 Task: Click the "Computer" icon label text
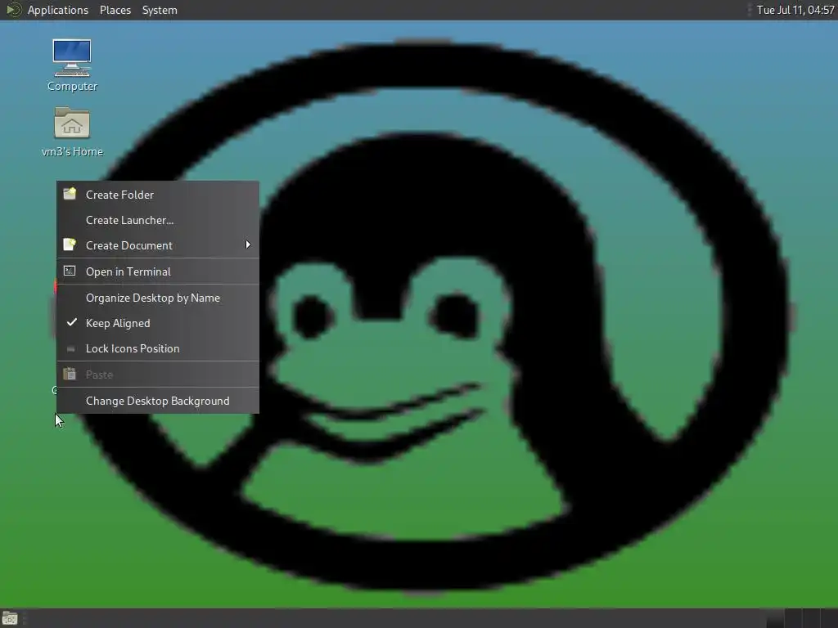(x=72, y=86)
